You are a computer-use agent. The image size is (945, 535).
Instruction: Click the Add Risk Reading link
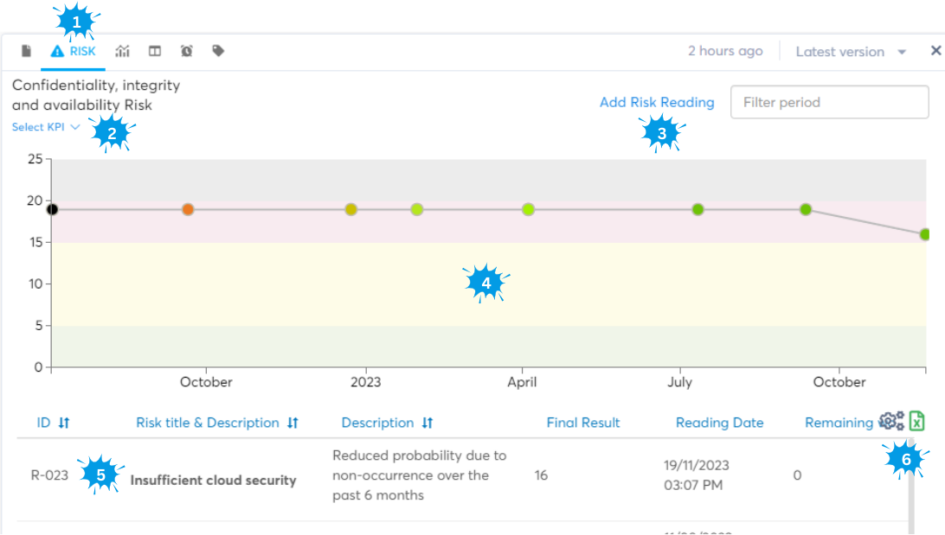(657, 102)
